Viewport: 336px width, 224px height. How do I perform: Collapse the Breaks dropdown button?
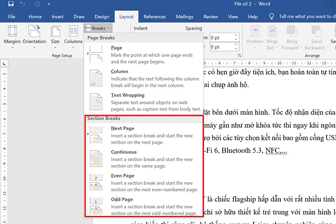[x=98, y=28]
